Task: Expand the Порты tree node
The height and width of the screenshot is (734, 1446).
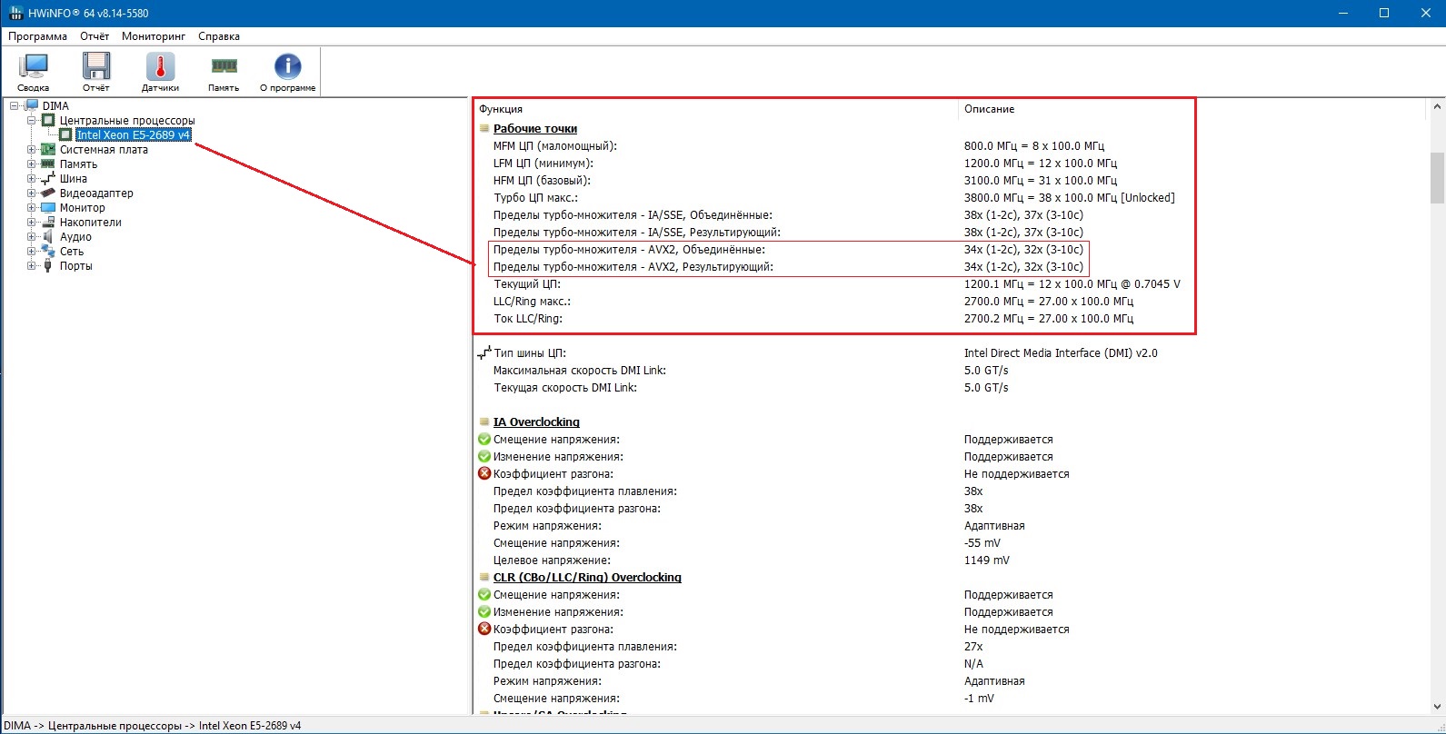Action: pyautogui.click(x=32, y=265)
